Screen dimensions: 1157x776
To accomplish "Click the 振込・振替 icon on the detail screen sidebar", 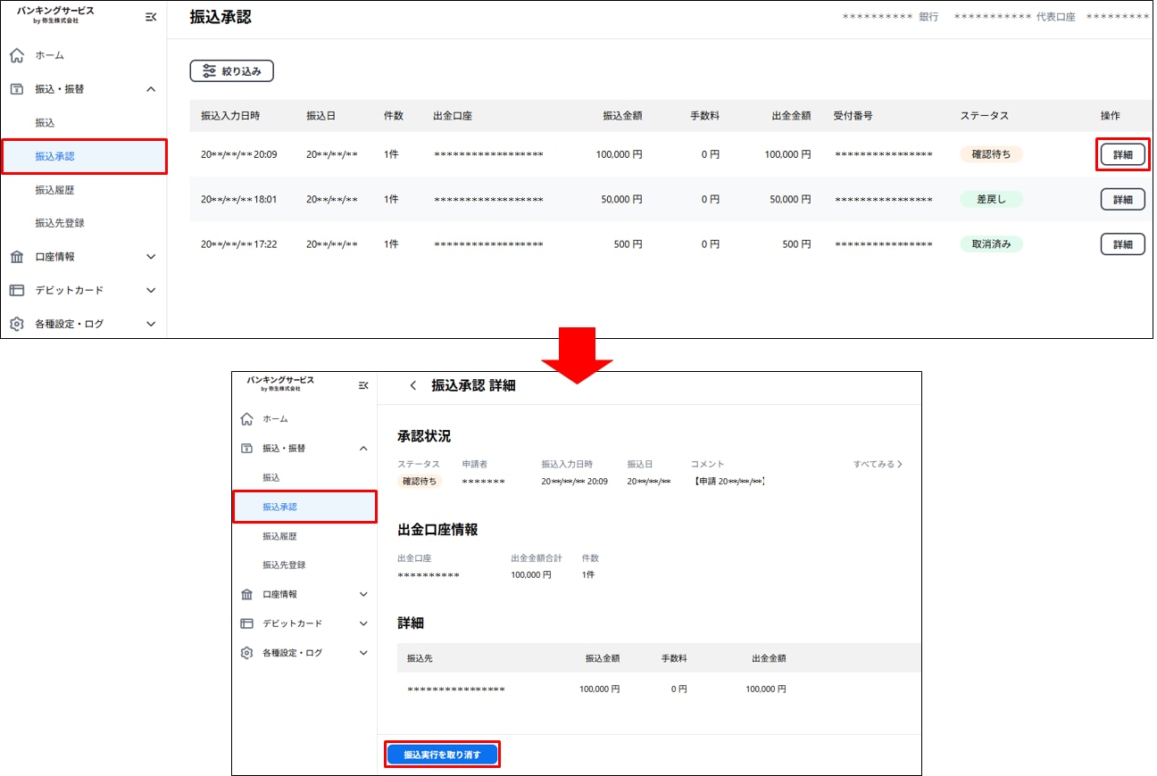I will (247, 449).
